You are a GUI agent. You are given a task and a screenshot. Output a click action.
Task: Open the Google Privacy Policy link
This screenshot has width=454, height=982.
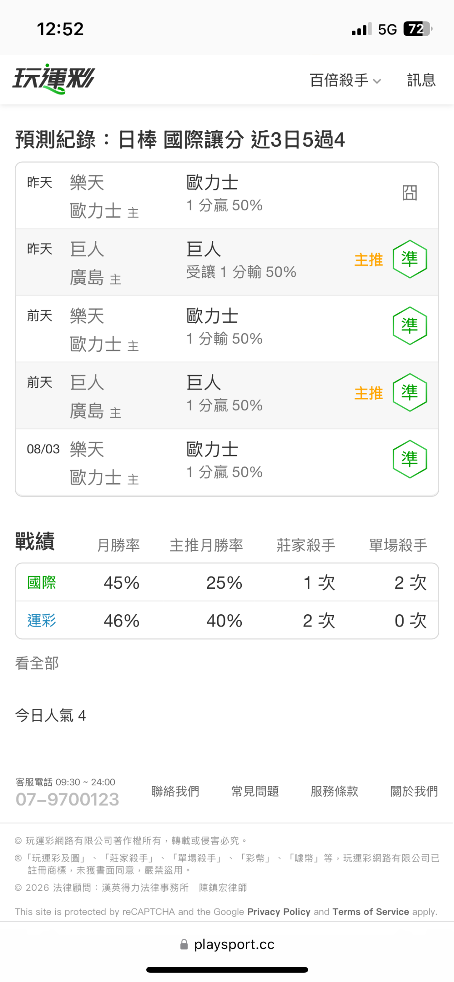pos(279,912)
